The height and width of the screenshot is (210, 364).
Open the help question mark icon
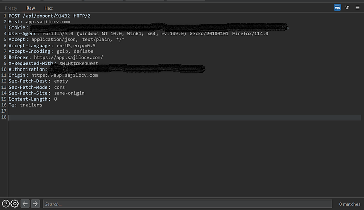[x=6, y=204]
